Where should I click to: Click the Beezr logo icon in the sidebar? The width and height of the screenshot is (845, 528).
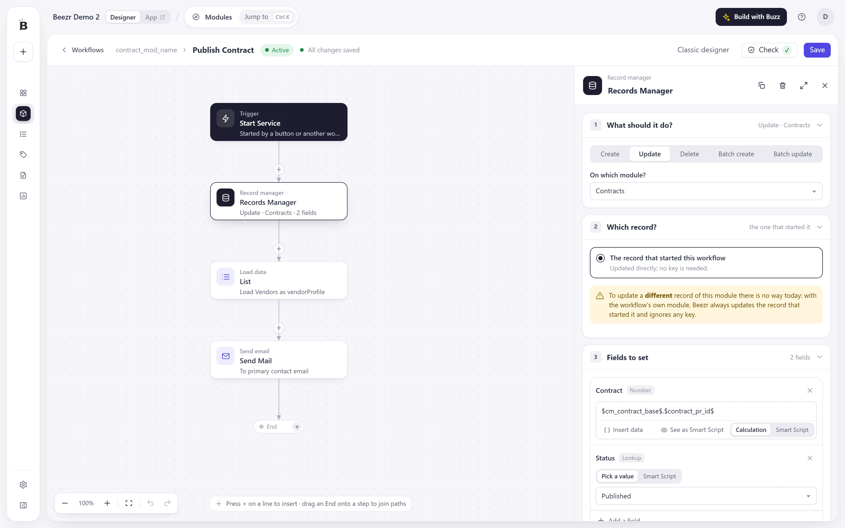pos(23,25)
